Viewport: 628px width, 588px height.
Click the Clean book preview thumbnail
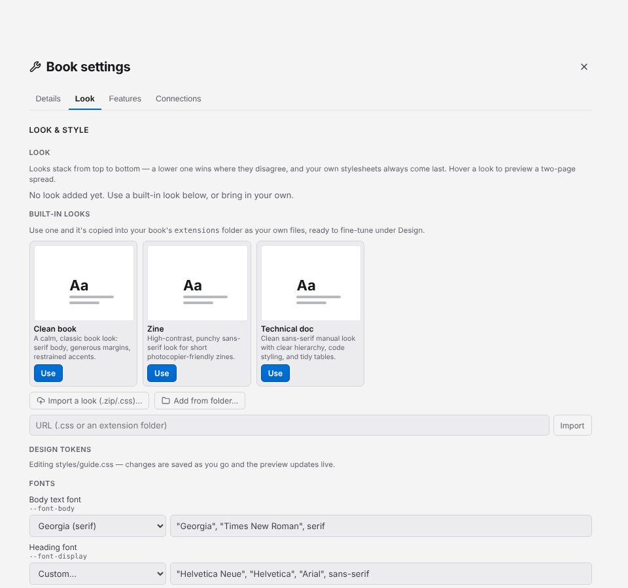[84, 283]
